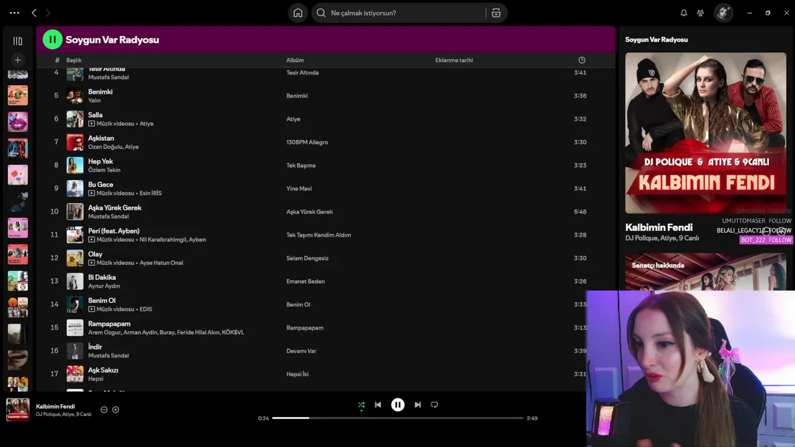Open friend activity icon
This screenshot has width=795, height=447.
(x=701, y=13)
